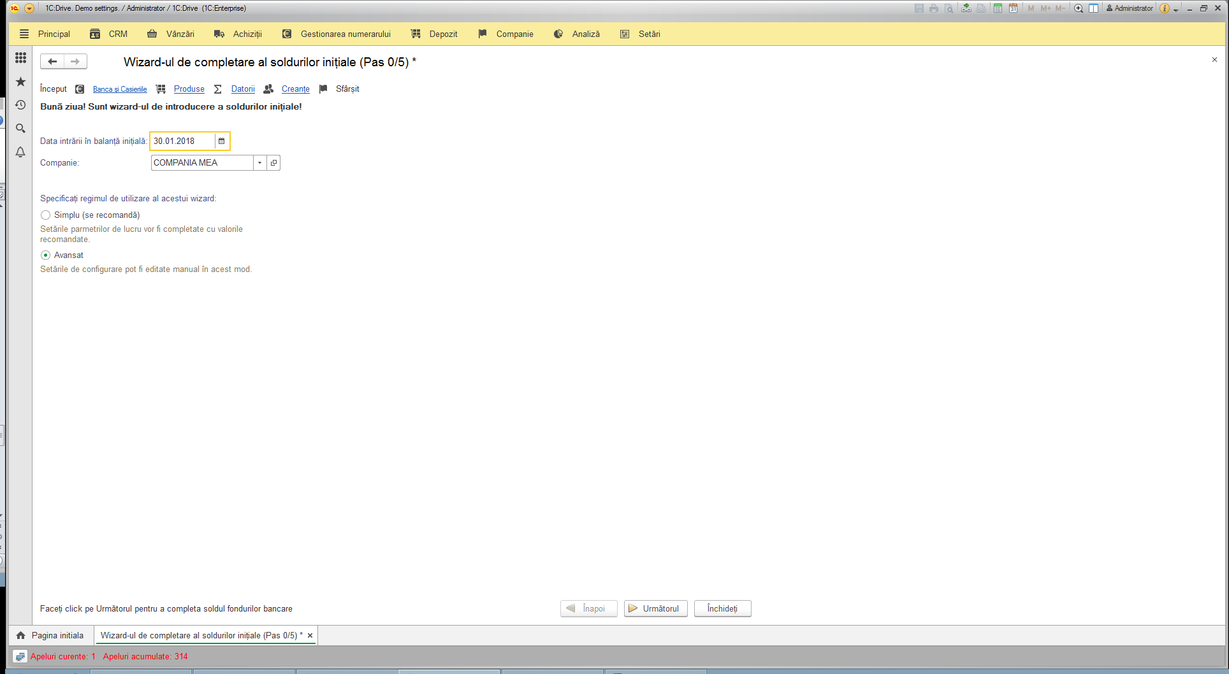The height and width of the screenshot is (674, 1229).
Task: Open Principal menu
Action: pyautogui.click(x=54, y=34)
